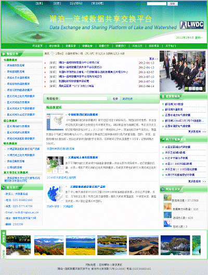Image resolution: width=208 pixels, height=275 pixels.
Task: Open the 数据汇交 navigation item
Action: 104,46
